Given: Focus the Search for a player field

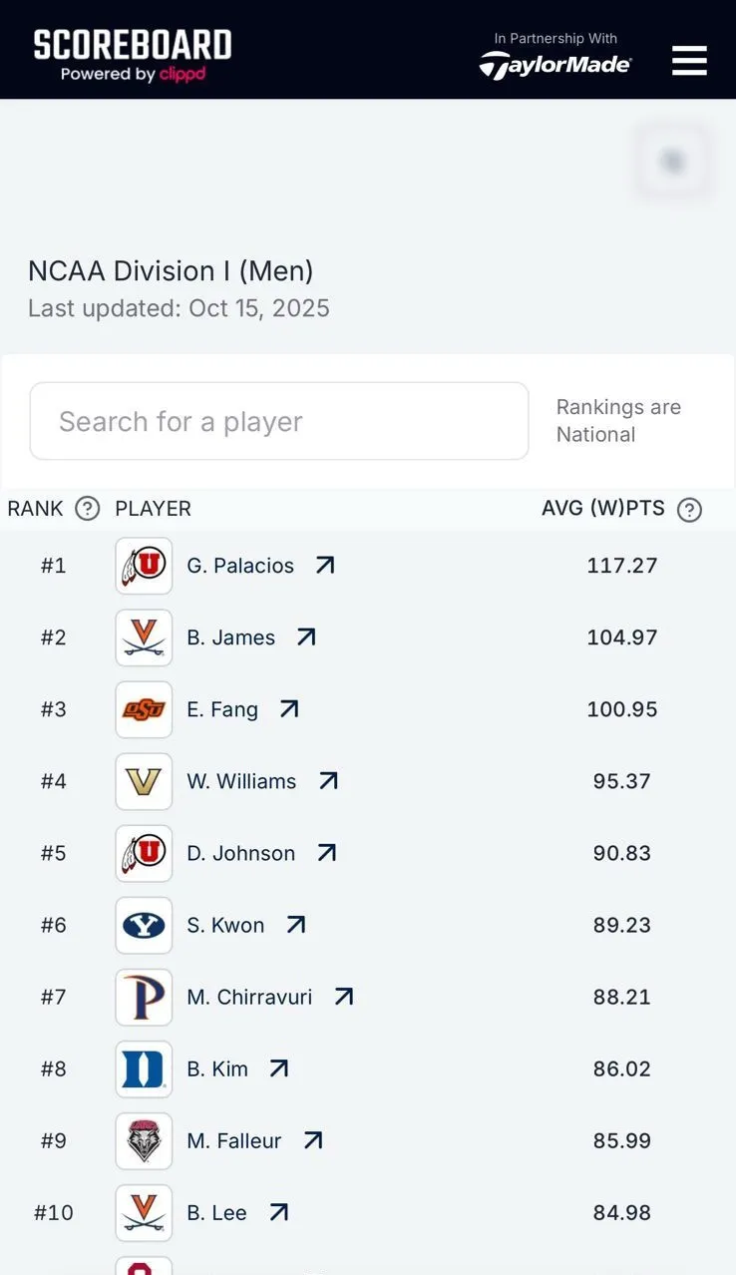Looking at the screenshot, I should [279, 421].
